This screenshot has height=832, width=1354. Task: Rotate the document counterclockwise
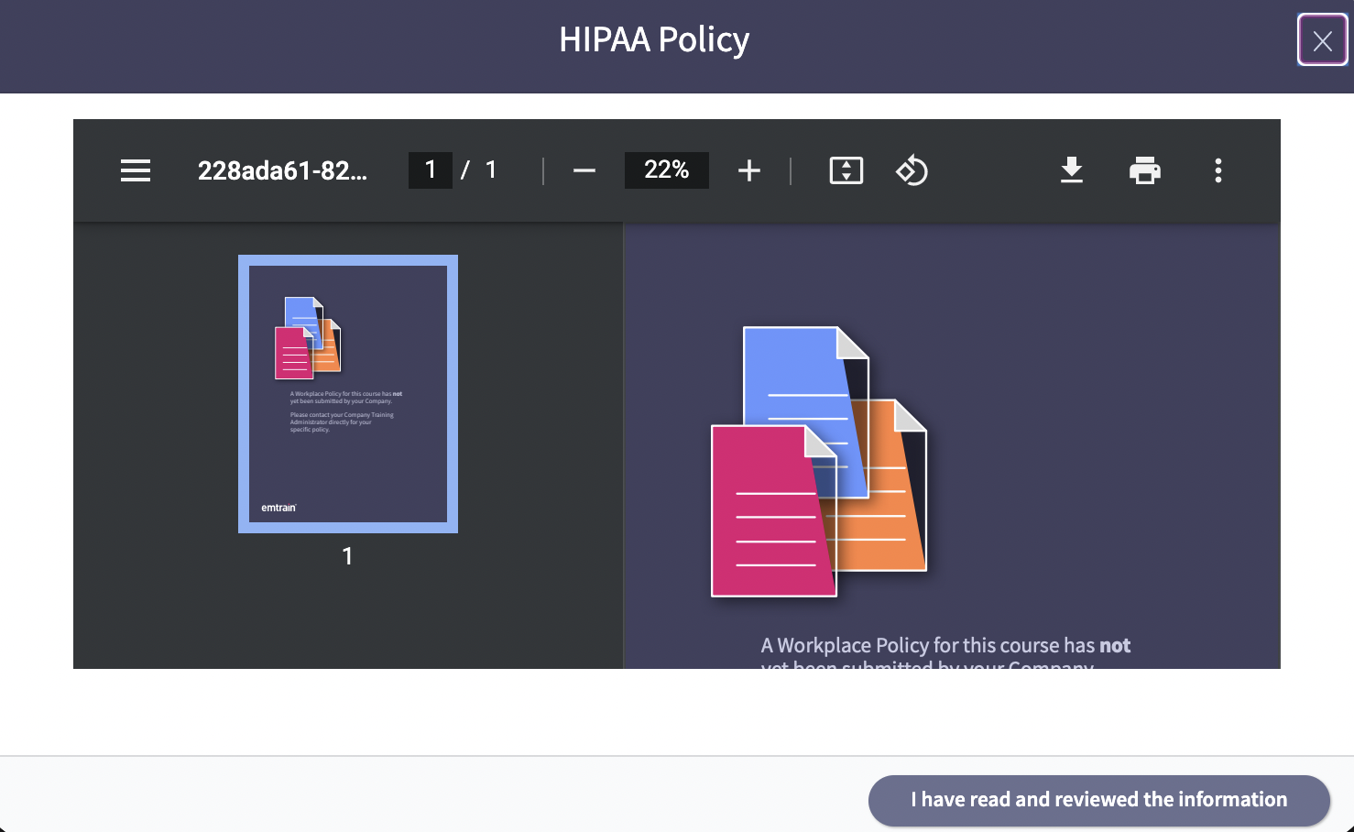click(912, 170)
